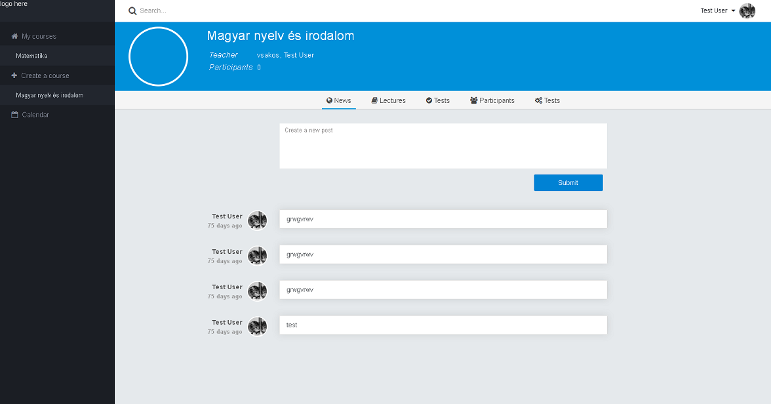Click the book icon on Lectures tab
This screenshot has height=404, width=771.
click(x=375, y=100)
